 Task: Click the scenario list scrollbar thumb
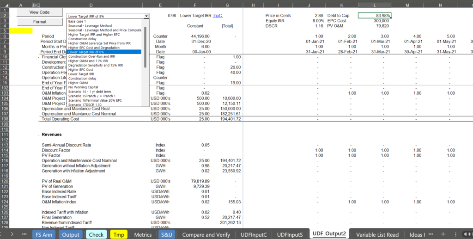click(x=145, y=47)
